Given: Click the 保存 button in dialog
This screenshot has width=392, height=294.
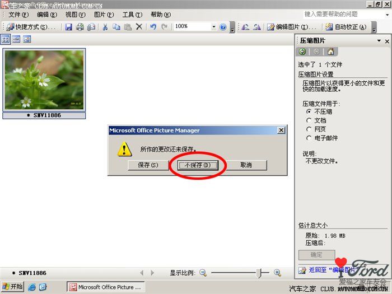Looking at the screenshot, I should point(148,165).
